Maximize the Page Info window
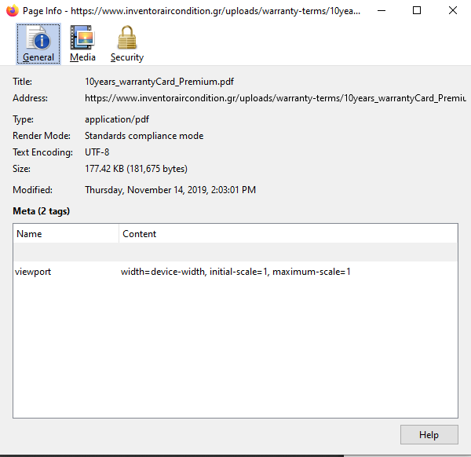 coord(417,11)
